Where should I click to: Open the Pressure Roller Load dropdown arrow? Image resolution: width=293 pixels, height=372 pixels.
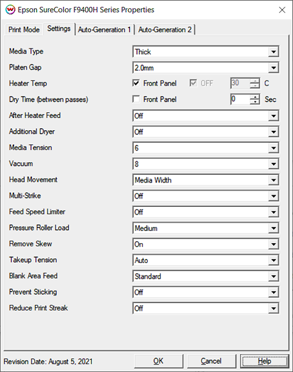click(x=274, y=228)
